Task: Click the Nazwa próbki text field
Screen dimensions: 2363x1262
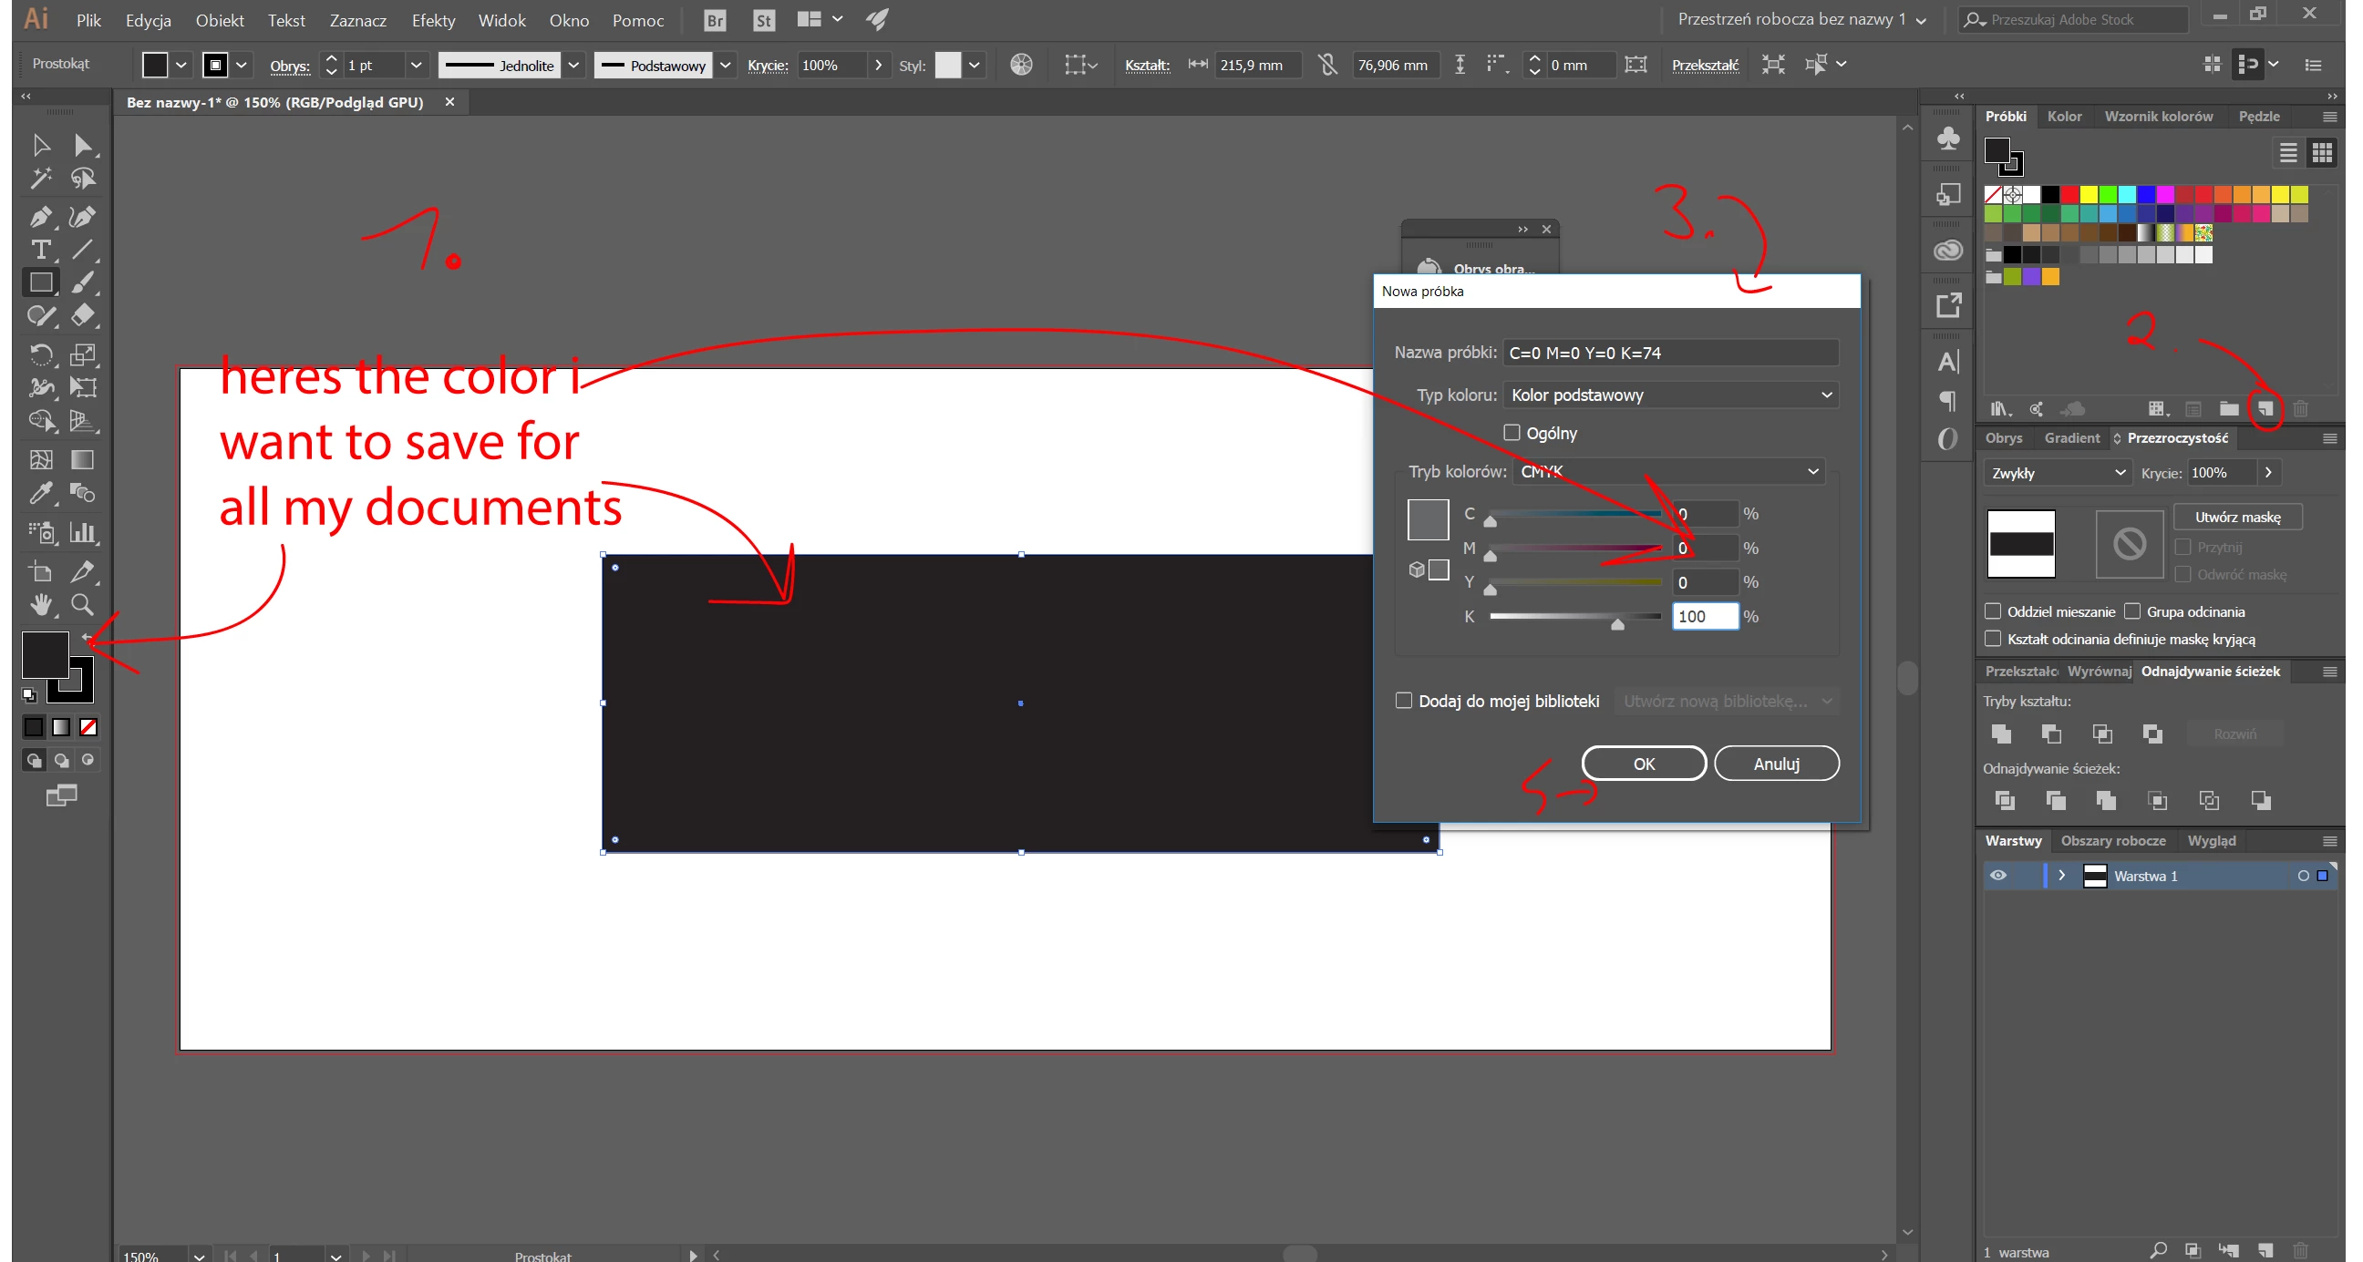Action: pos(1670,354)
